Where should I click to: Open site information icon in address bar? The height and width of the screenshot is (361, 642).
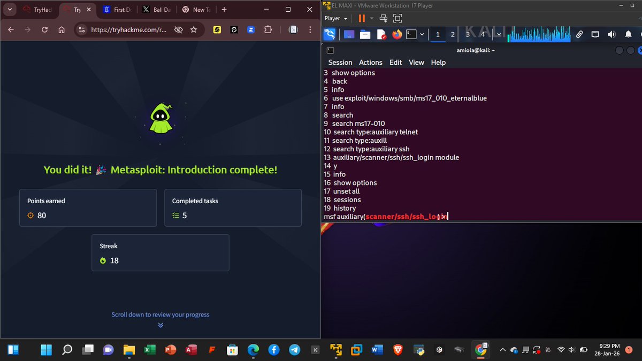coord(81,30)
